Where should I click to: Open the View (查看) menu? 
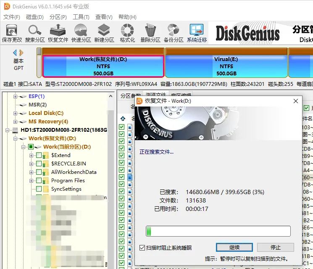point(104,17)
